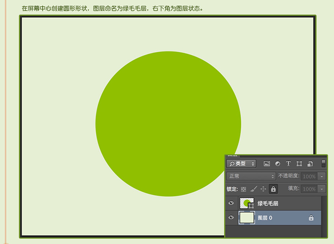
Task: Expand the 填充 fill dropdown arrow
Action: point(322,189)
